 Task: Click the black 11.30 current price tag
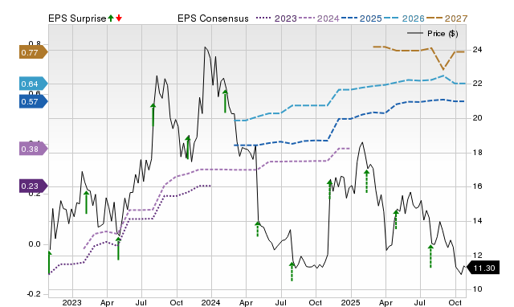[483, 268]
